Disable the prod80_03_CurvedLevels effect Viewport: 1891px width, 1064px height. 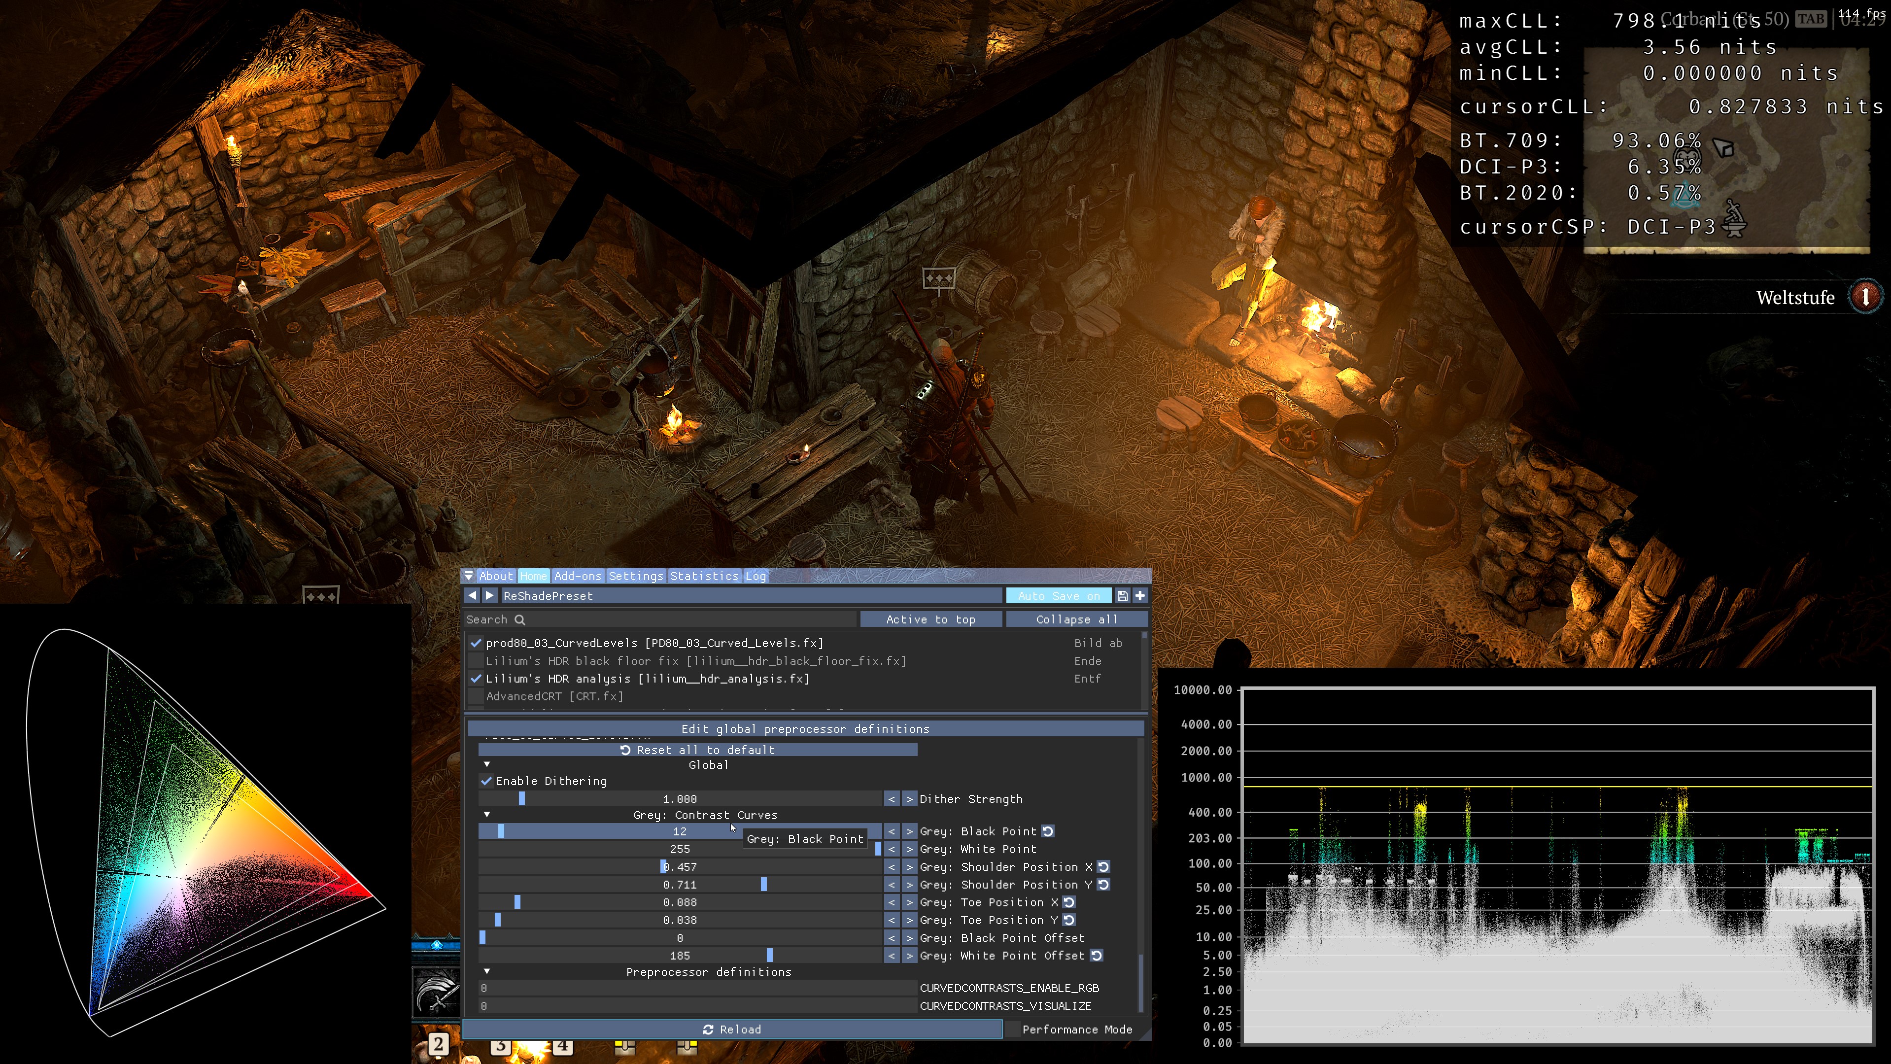[x=476, y=643]
